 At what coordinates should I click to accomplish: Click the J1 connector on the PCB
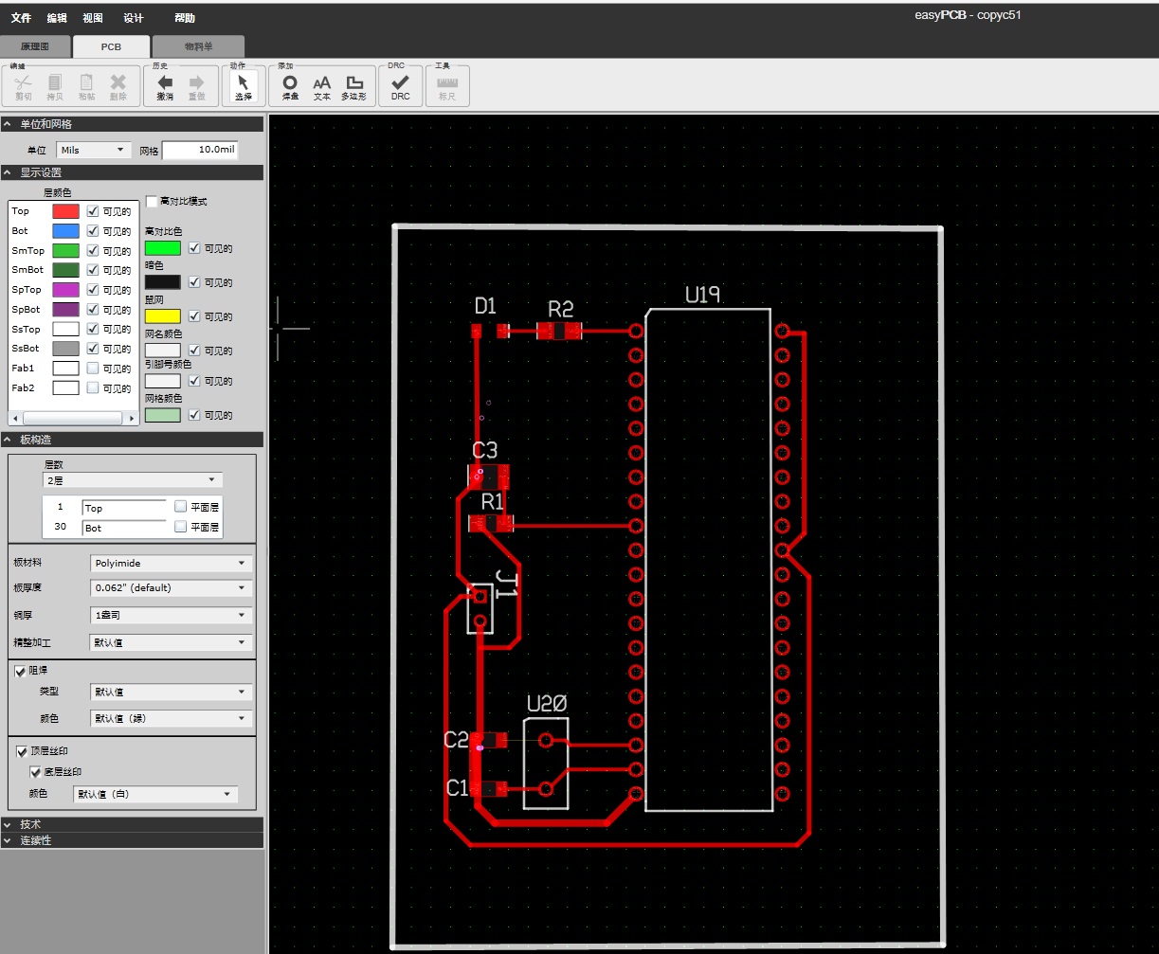(480, 608)
